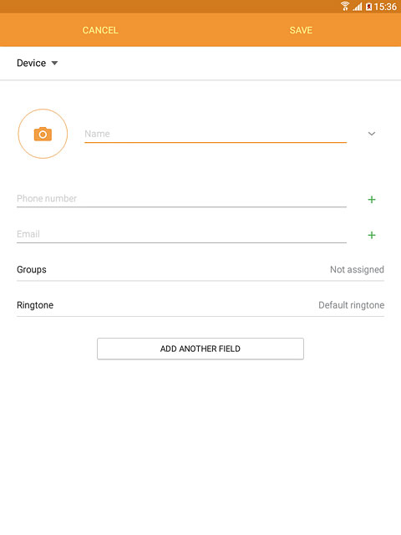The height and width of the screenshot is (535, 401).
Task: Tap the 15:36 clock in status bar
Action: (385, 7)
